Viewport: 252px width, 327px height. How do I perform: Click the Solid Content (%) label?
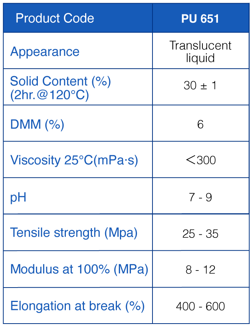(60, 81)
